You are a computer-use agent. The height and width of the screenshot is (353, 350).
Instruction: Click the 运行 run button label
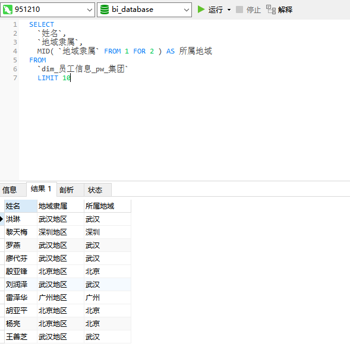tap(215, 10)
